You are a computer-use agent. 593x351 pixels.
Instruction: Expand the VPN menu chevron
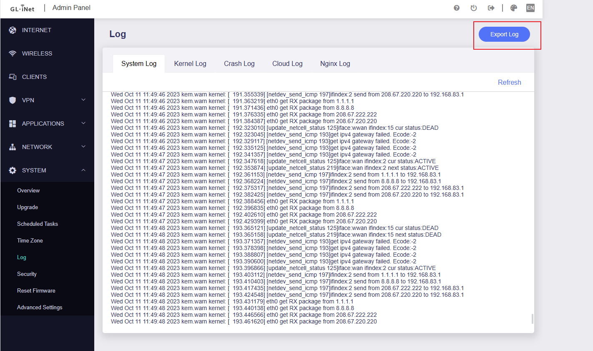click(x=83, y=100)
